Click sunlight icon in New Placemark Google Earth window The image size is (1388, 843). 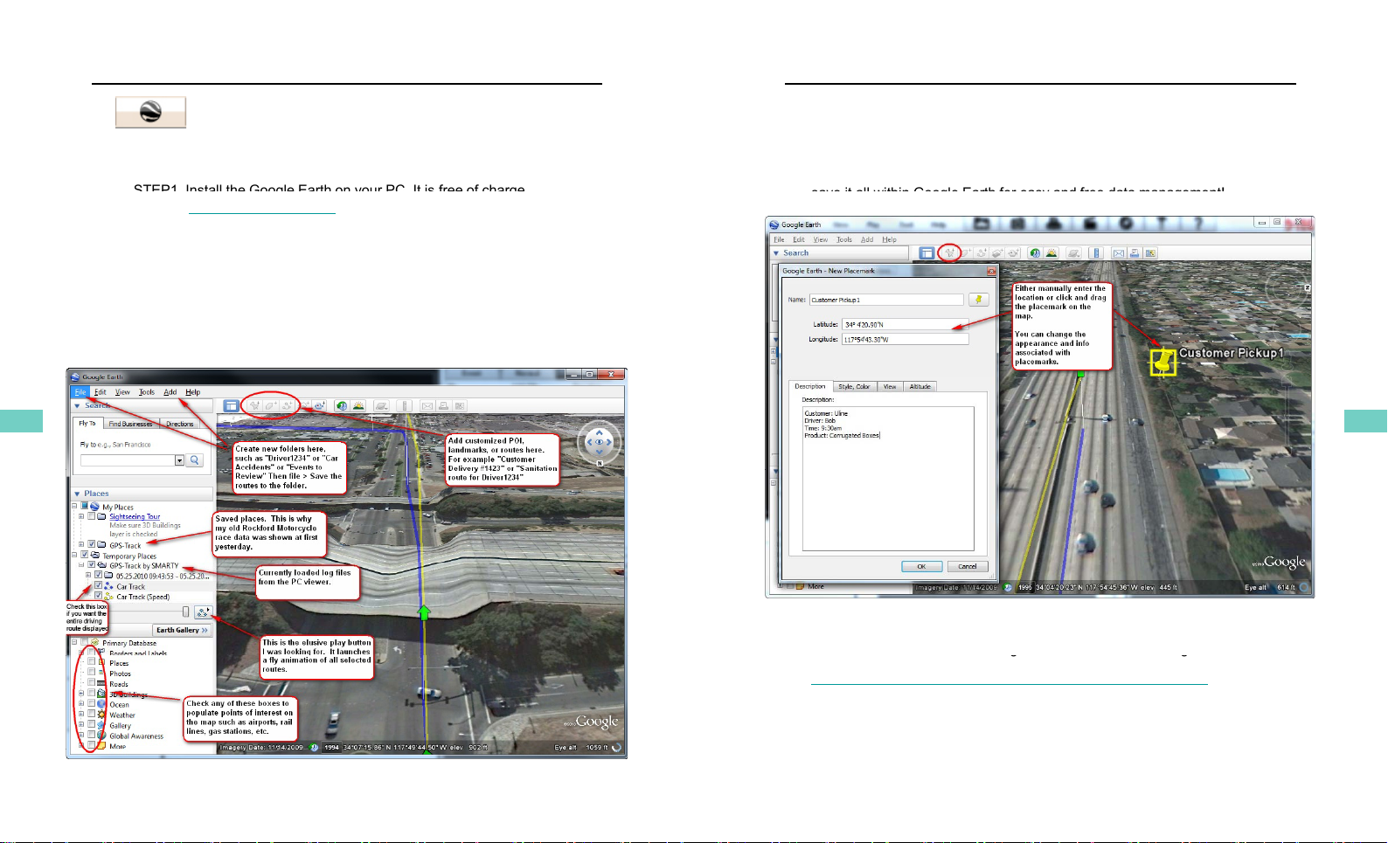point(1051,253)
